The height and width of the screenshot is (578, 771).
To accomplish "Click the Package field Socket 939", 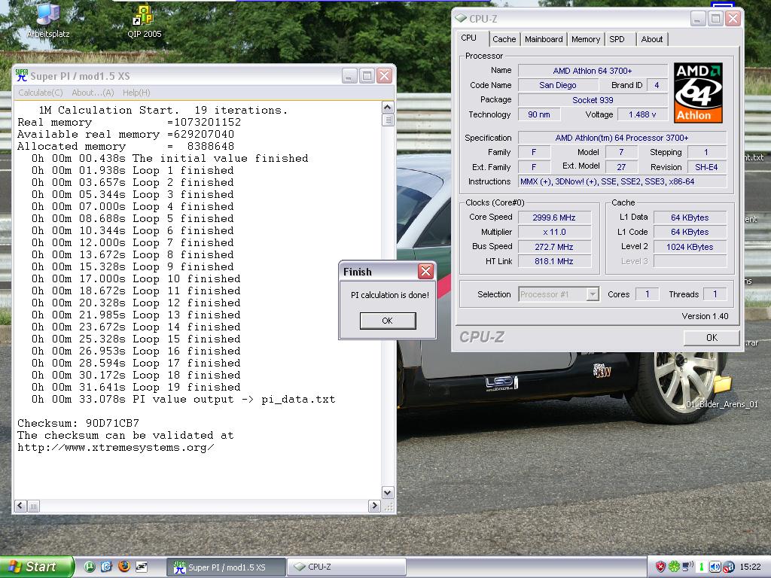I will pos(593,100).
